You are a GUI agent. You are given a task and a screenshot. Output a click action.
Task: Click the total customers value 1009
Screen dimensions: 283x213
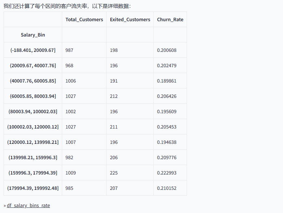click(x=71, y=173)
